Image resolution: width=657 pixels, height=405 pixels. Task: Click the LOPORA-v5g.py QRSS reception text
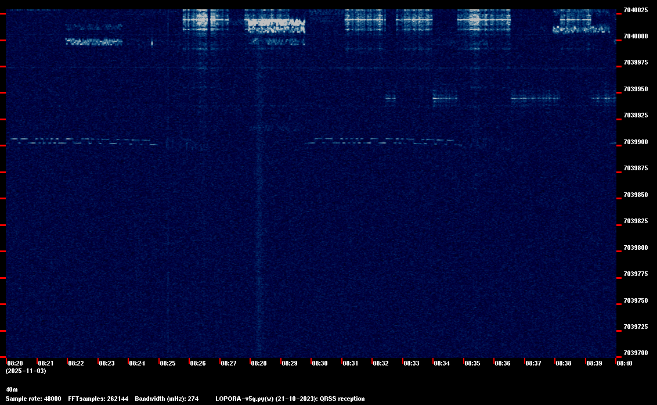pos(290,399)
